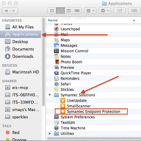The width and height of the screenshot is (141, 141).
Task: Select the Symantec Endpoint Protection icon
Action: pyautogui.click(x=63, y=111)
